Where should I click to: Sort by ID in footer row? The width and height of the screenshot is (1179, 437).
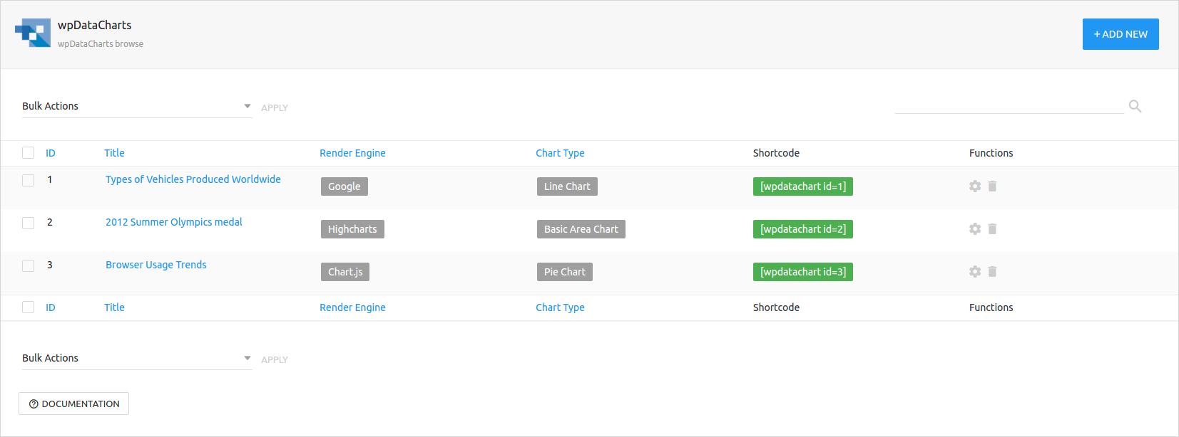tap(51, 307)
